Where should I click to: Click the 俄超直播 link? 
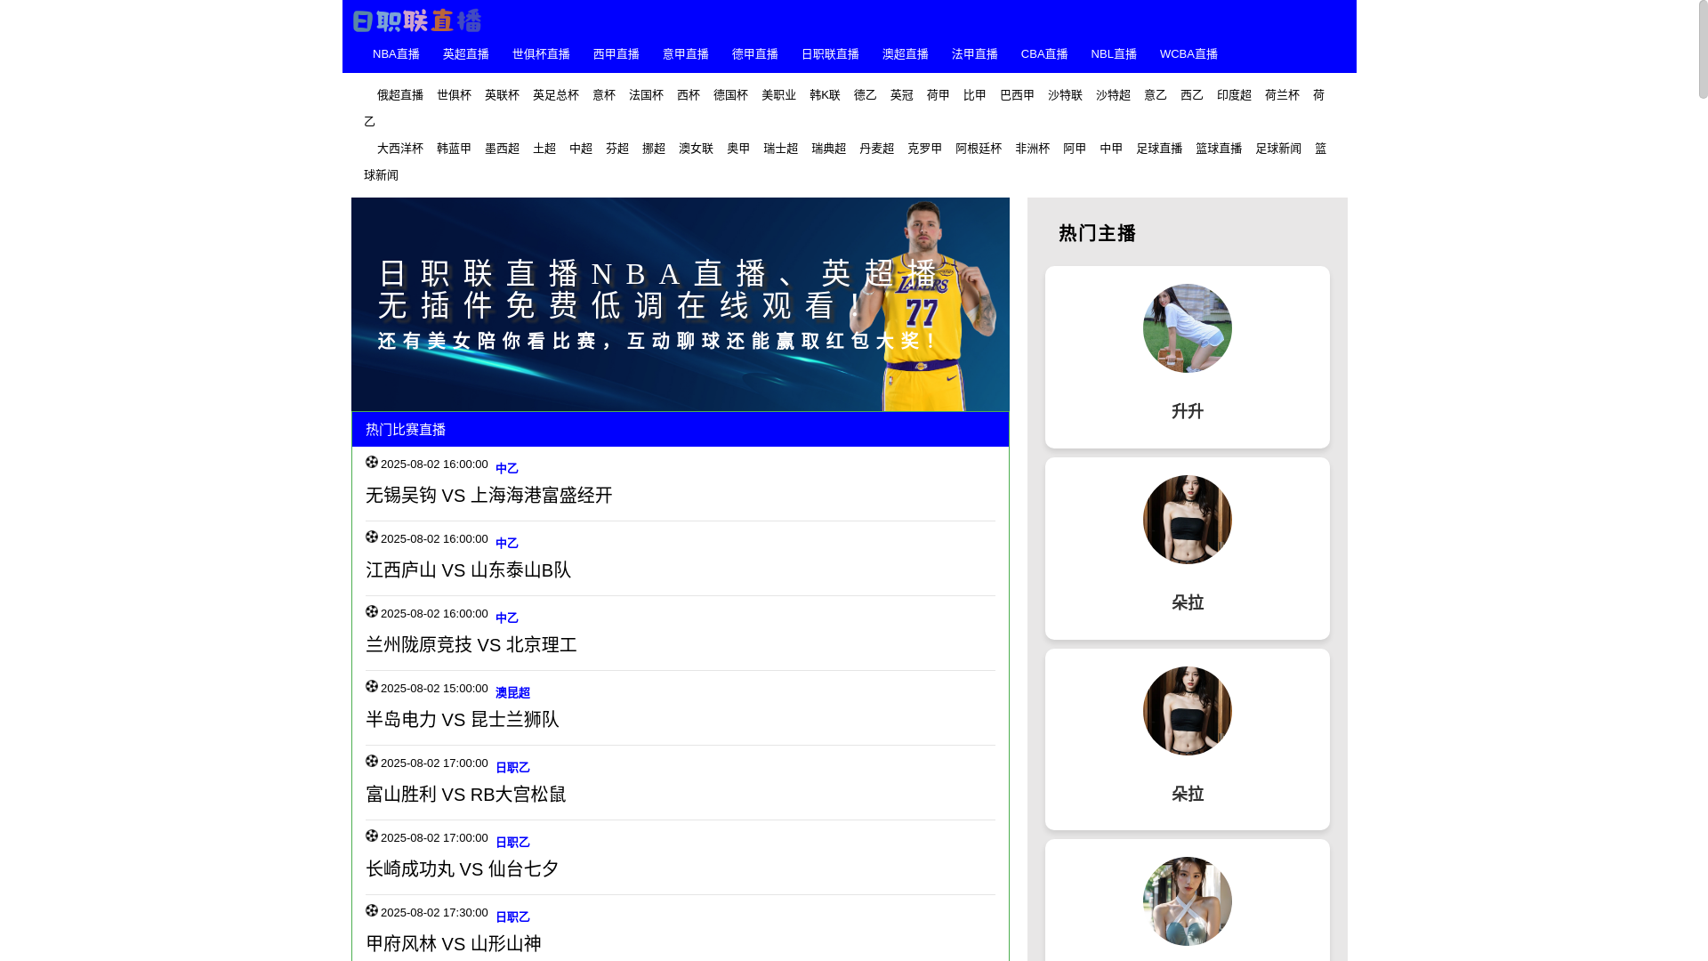[400, 95]
